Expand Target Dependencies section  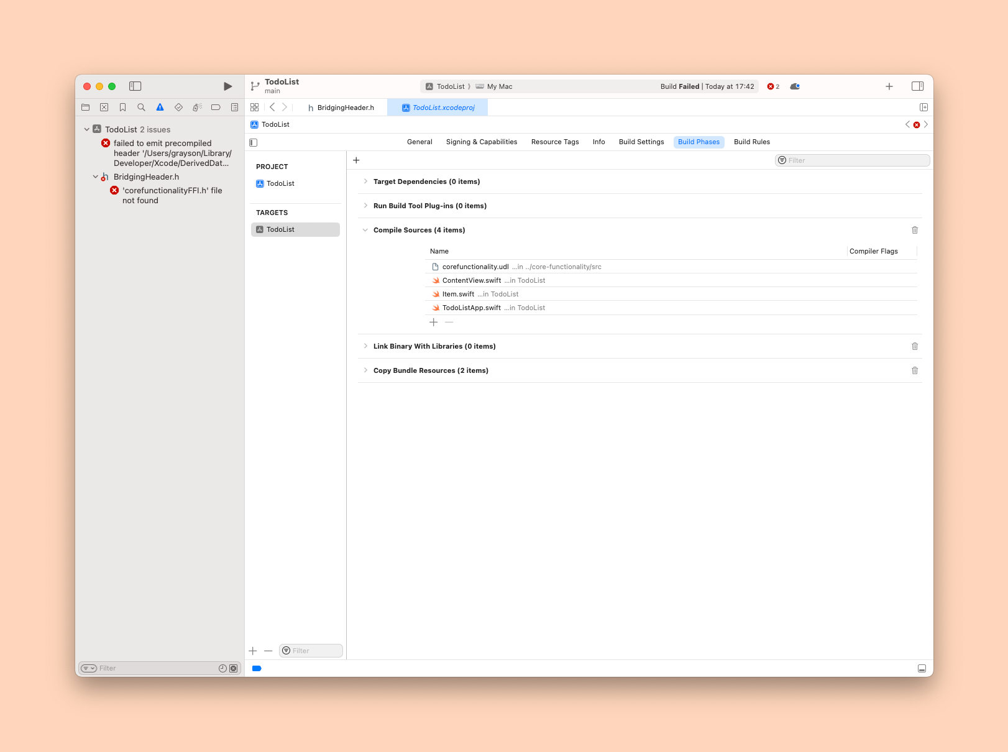click(365, 181)
